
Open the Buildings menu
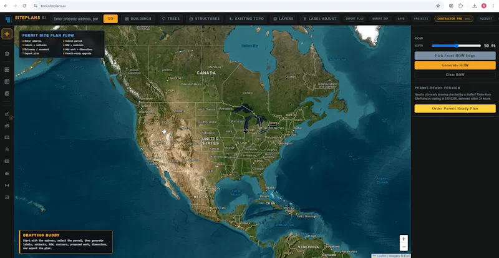138,19
